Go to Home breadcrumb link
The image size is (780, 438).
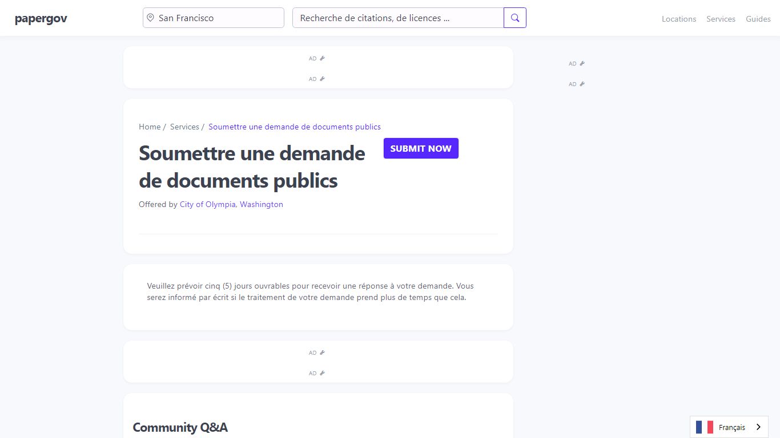(x=150, y=127)
